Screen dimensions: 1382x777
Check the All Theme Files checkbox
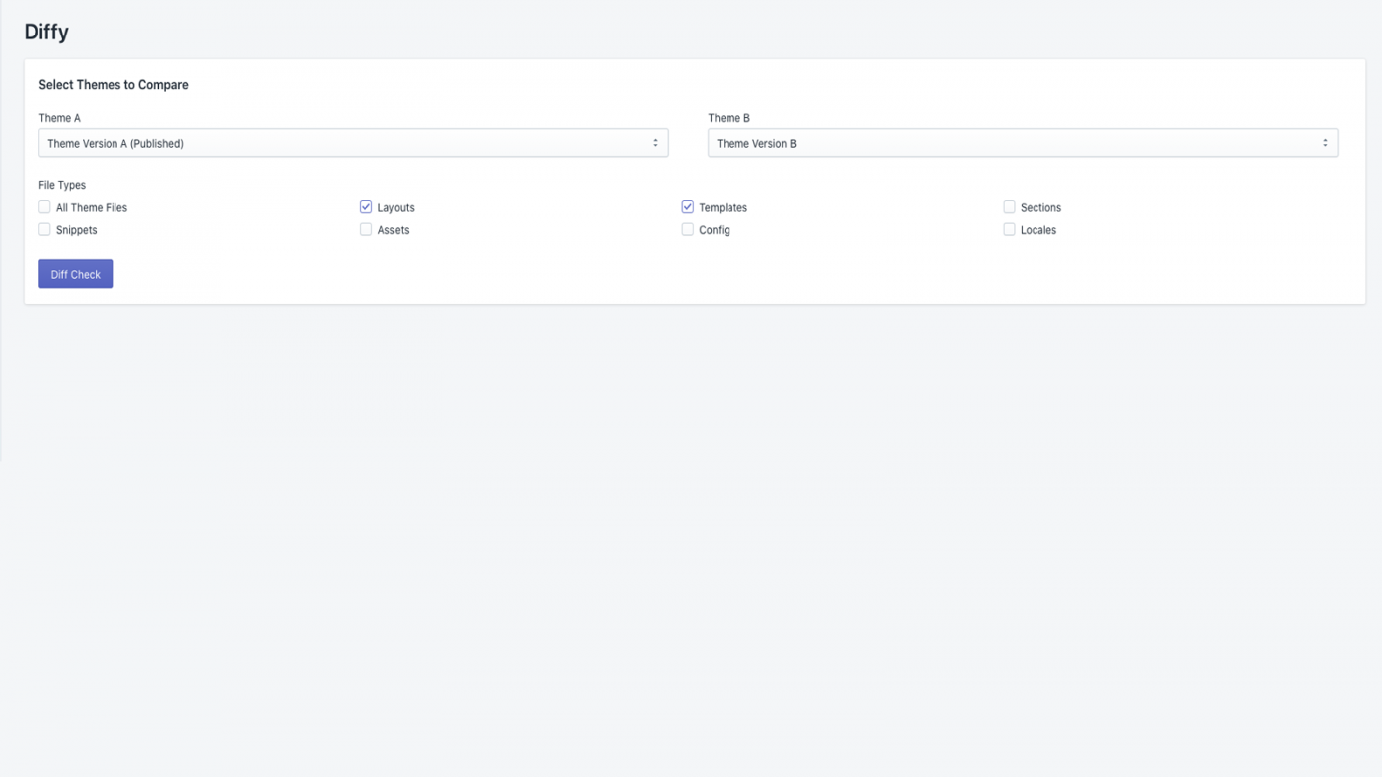[44, 207]
